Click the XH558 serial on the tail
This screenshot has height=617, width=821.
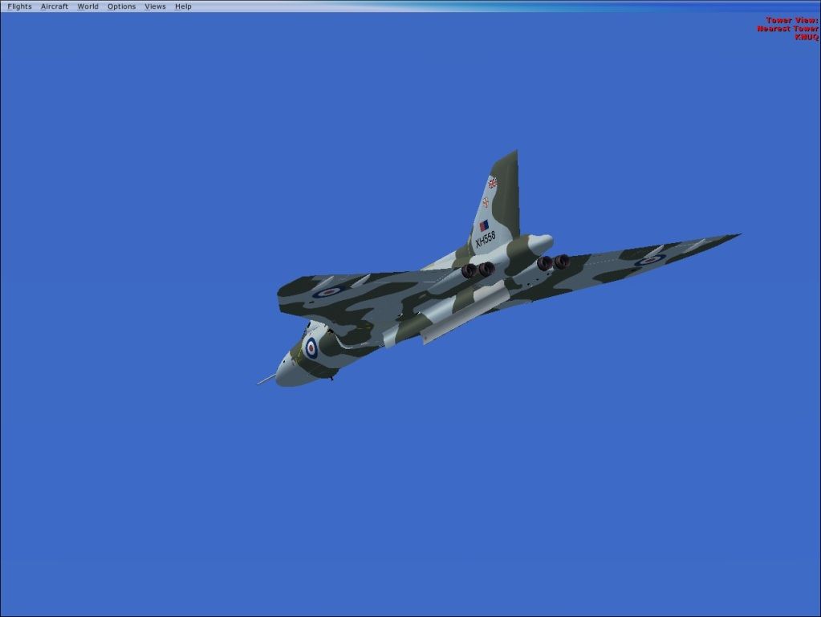click(x=485, y=239)
